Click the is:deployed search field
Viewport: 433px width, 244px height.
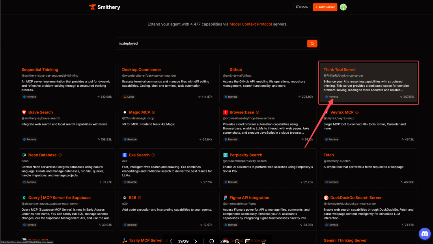(x=211, y=43)
